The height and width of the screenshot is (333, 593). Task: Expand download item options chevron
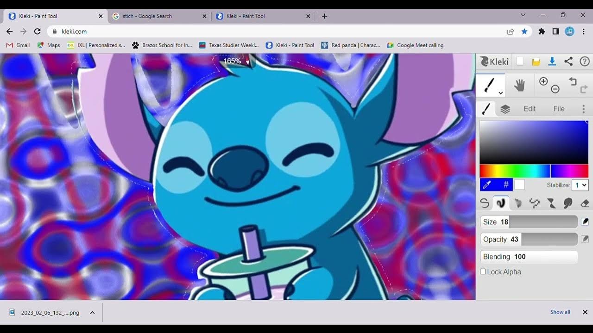pos(92,313)
